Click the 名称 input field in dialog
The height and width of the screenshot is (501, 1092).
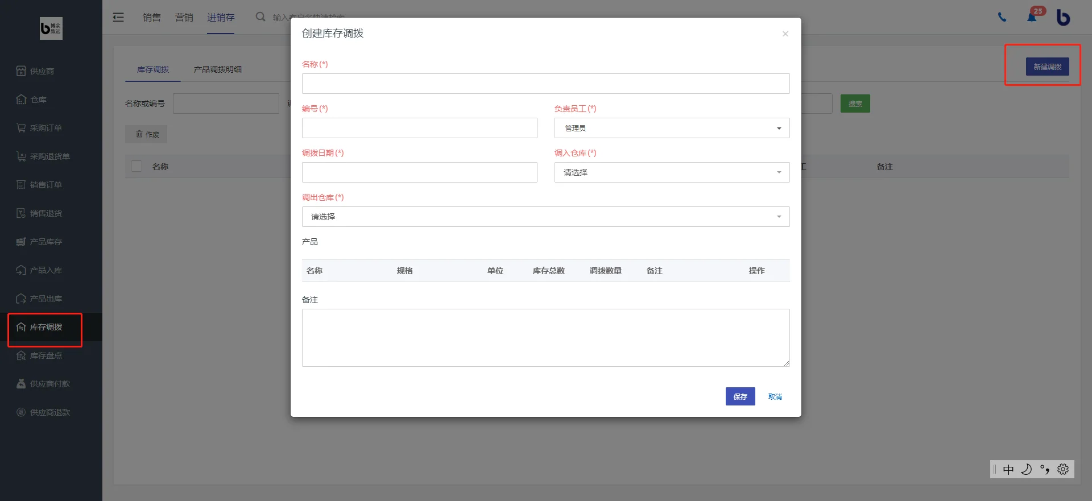(x=545, y=84)
